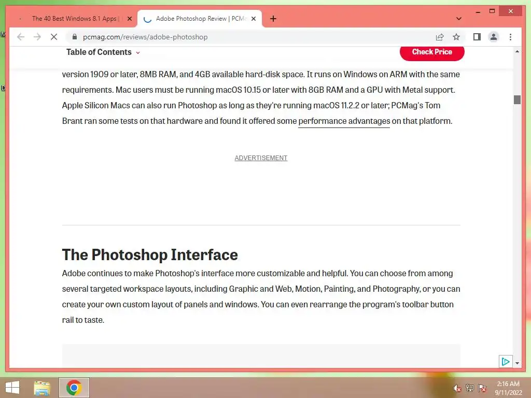Bookmark this page with the star icon
The width and height of the screenshot is (531, 398).
click(456, 37)
